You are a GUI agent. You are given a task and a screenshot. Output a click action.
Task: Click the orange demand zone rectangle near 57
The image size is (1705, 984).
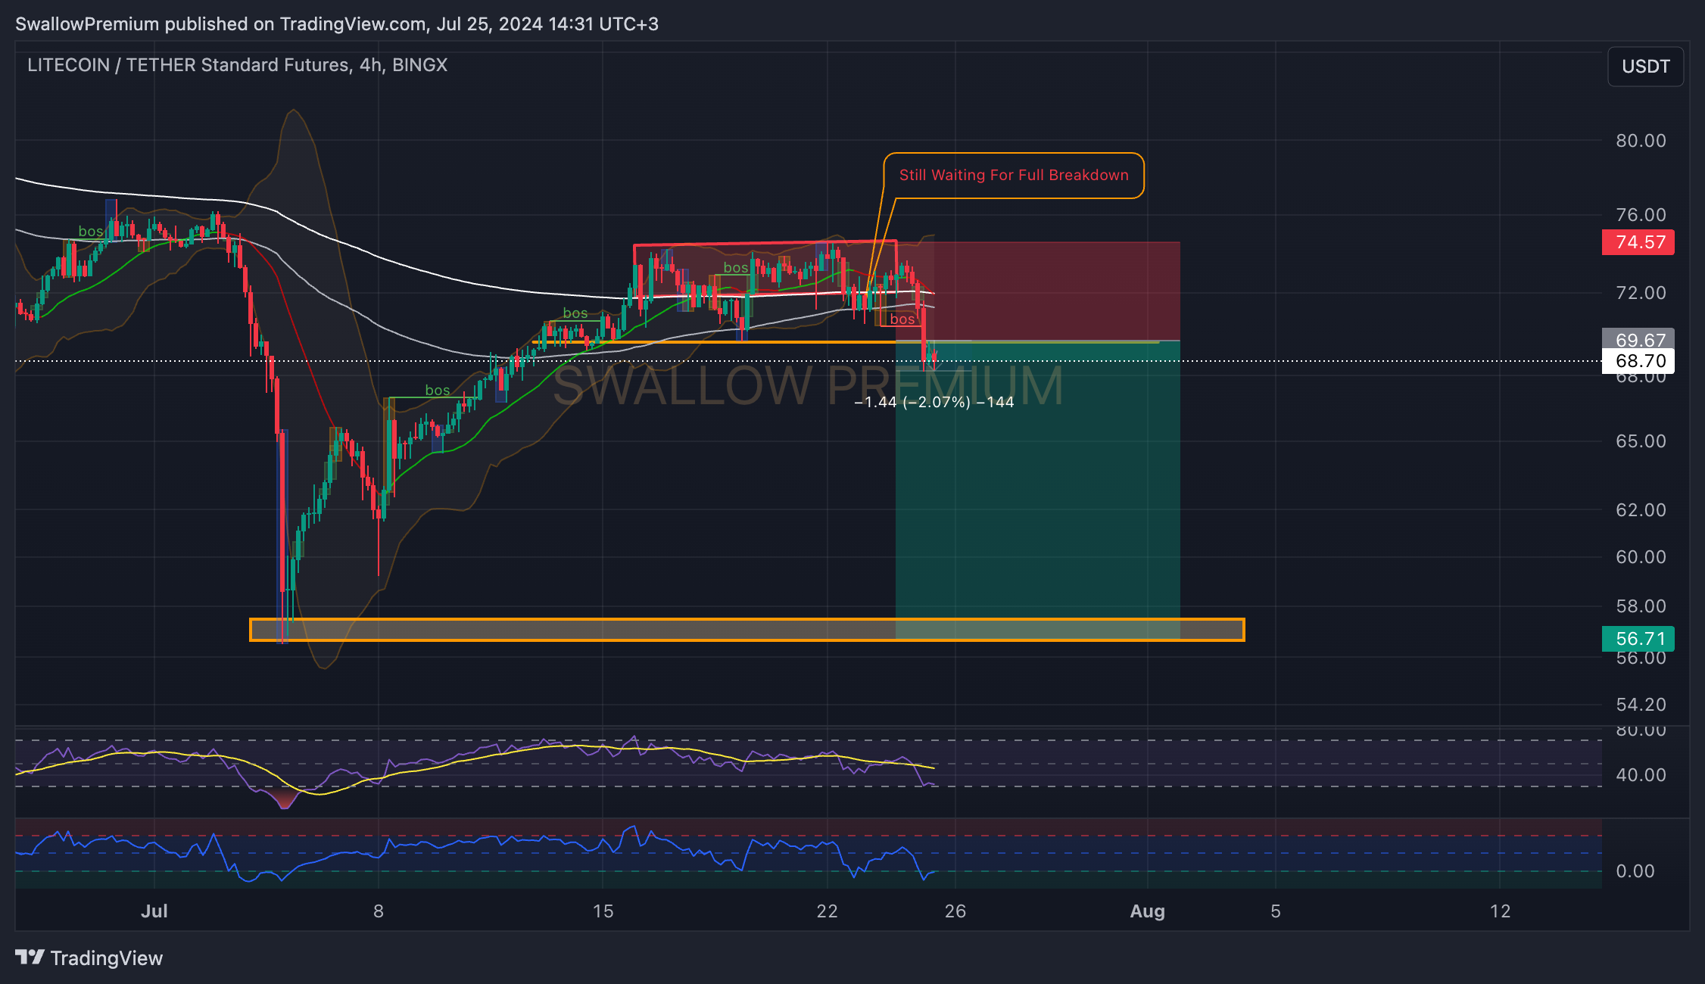tap(747, 630)
